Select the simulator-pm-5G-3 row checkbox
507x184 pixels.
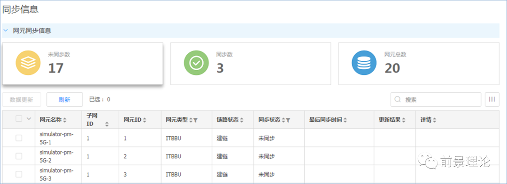[19, 174]
